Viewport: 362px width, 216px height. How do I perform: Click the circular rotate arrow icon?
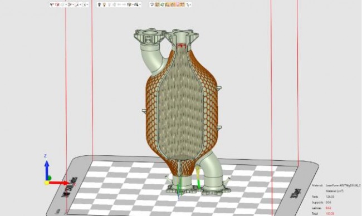pyautogui.click(x=152, y=4)
